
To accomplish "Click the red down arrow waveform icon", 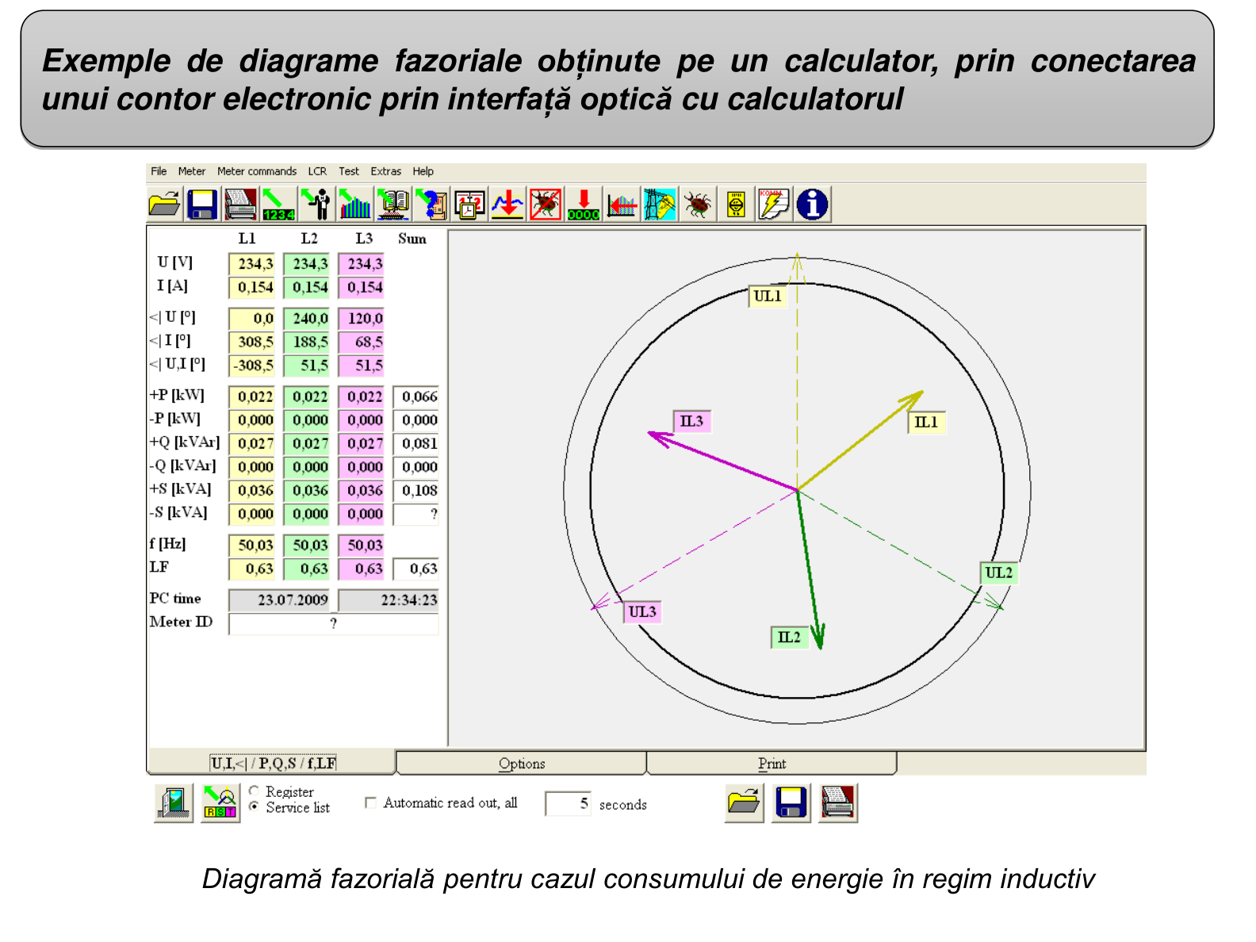I will (x=507, y=205).
